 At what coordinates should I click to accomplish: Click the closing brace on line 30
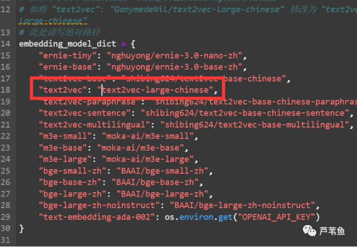[21, 228]
